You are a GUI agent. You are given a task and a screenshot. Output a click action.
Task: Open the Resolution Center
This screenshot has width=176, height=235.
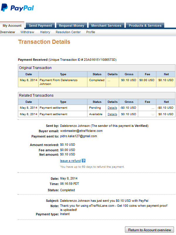point(68,32)
